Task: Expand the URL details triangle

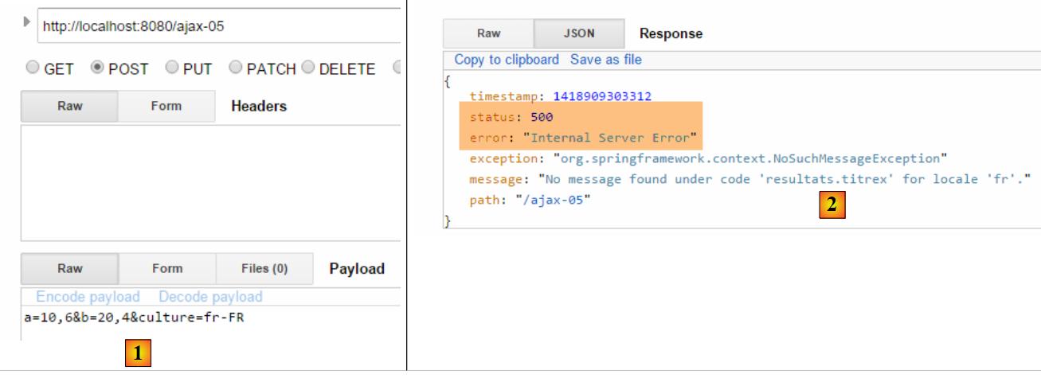Action: [x=26, y=21]
